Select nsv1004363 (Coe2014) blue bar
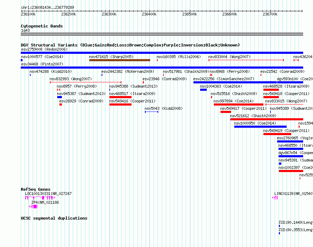This screenshot has width=313, height=247. tap(203, 90)
